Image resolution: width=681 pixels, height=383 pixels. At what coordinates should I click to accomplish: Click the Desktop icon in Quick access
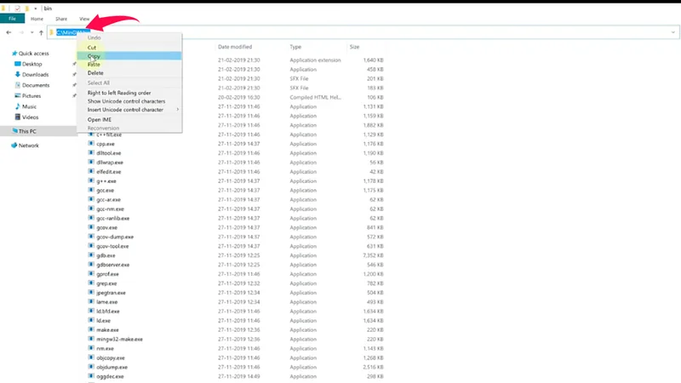16,64
